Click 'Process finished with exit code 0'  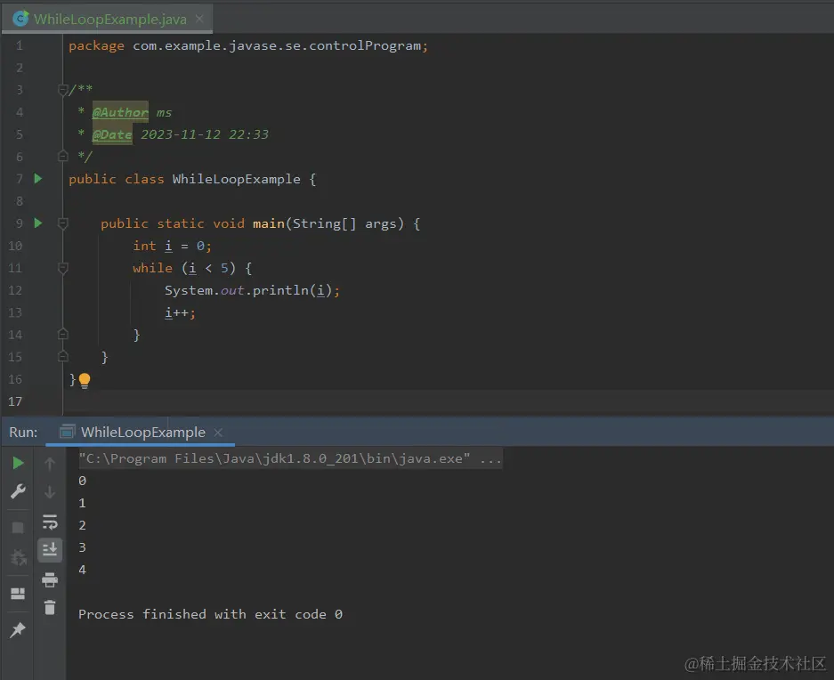click(x=211, y=614)
